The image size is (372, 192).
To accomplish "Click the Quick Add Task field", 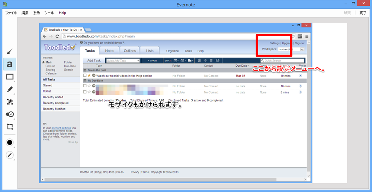I will pyautogui.click(x=123, y=61).
